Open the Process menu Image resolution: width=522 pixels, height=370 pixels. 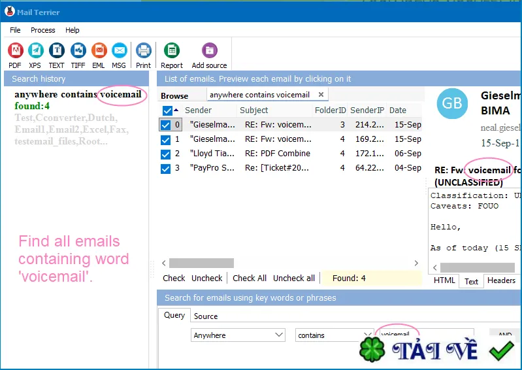point(43,30)
